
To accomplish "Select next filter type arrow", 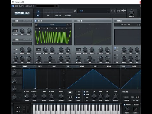I will (x=140, y=25).
